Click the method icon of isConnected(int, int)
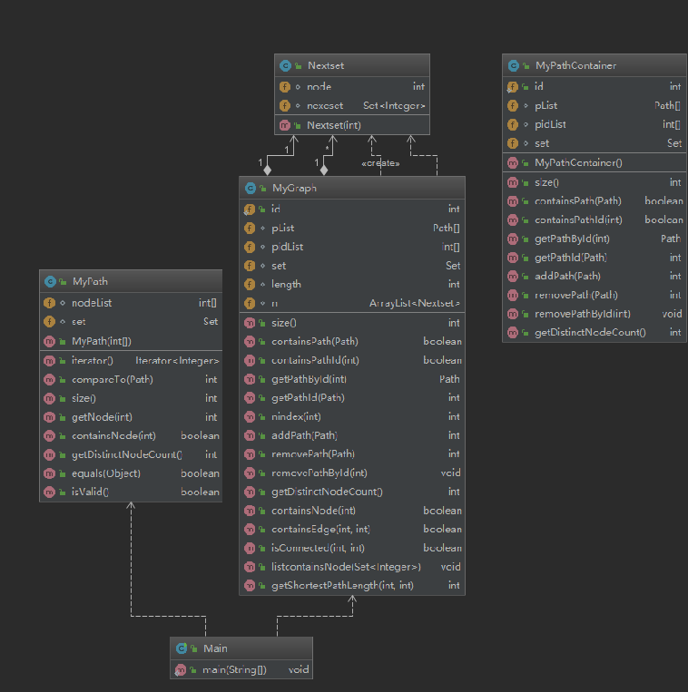Image resolution: width=688 pixels, height=692 pixels. 250,548
